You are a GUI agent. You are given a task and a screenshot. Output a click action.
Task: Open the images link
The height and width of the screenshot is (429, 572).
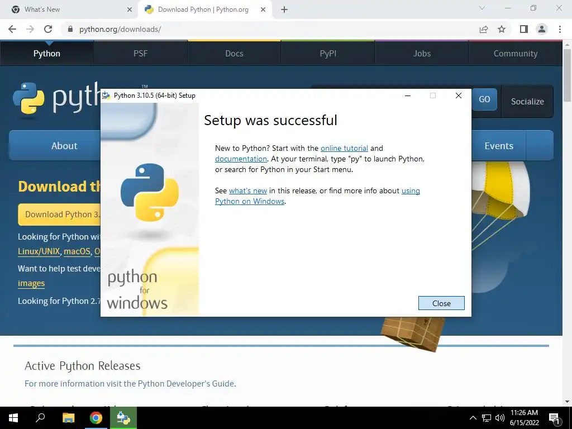(x=31, y=283)
